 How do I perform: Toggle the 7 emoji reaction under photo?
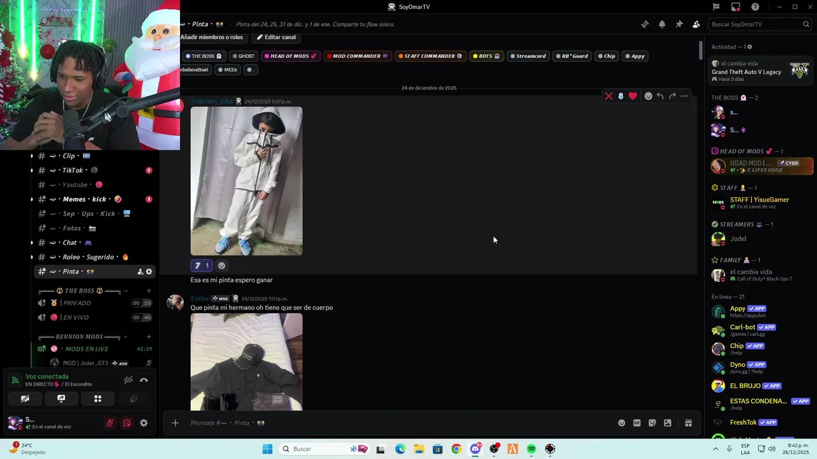202,265
